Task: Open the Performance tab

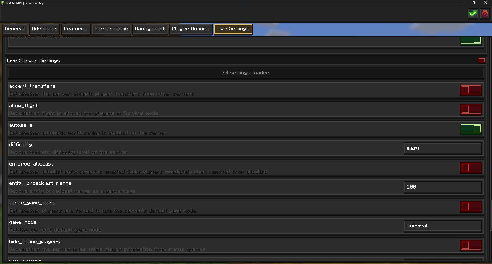Action: pyautogui.click(x=111, y=29)
